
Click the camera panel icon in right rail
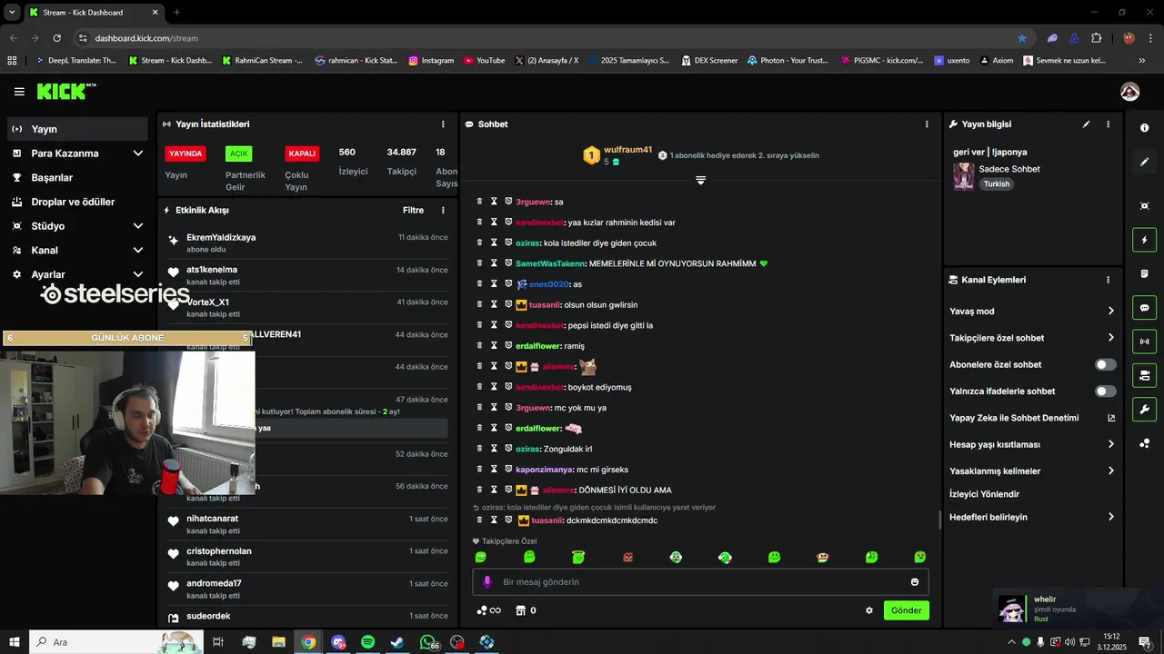click(x=1144, y=375)
